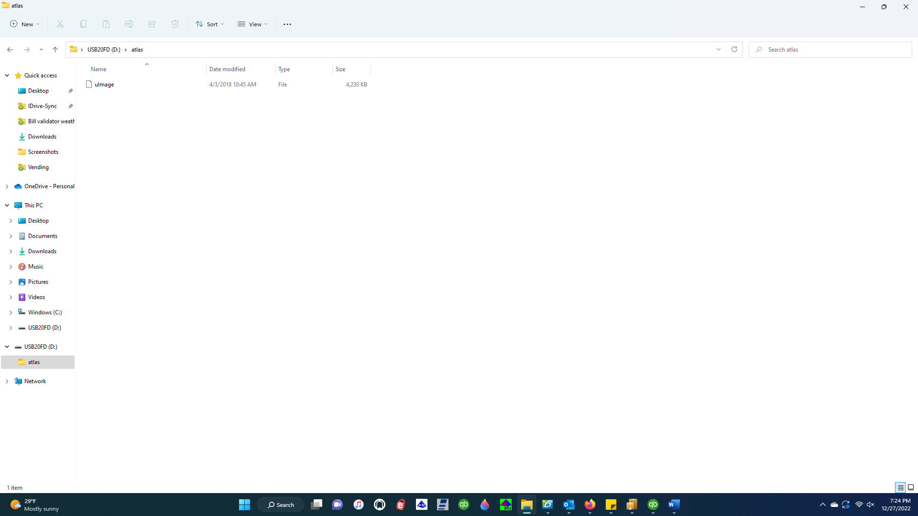Click the Delete trash can icon
918x516 pixels.
coord(175,24)
